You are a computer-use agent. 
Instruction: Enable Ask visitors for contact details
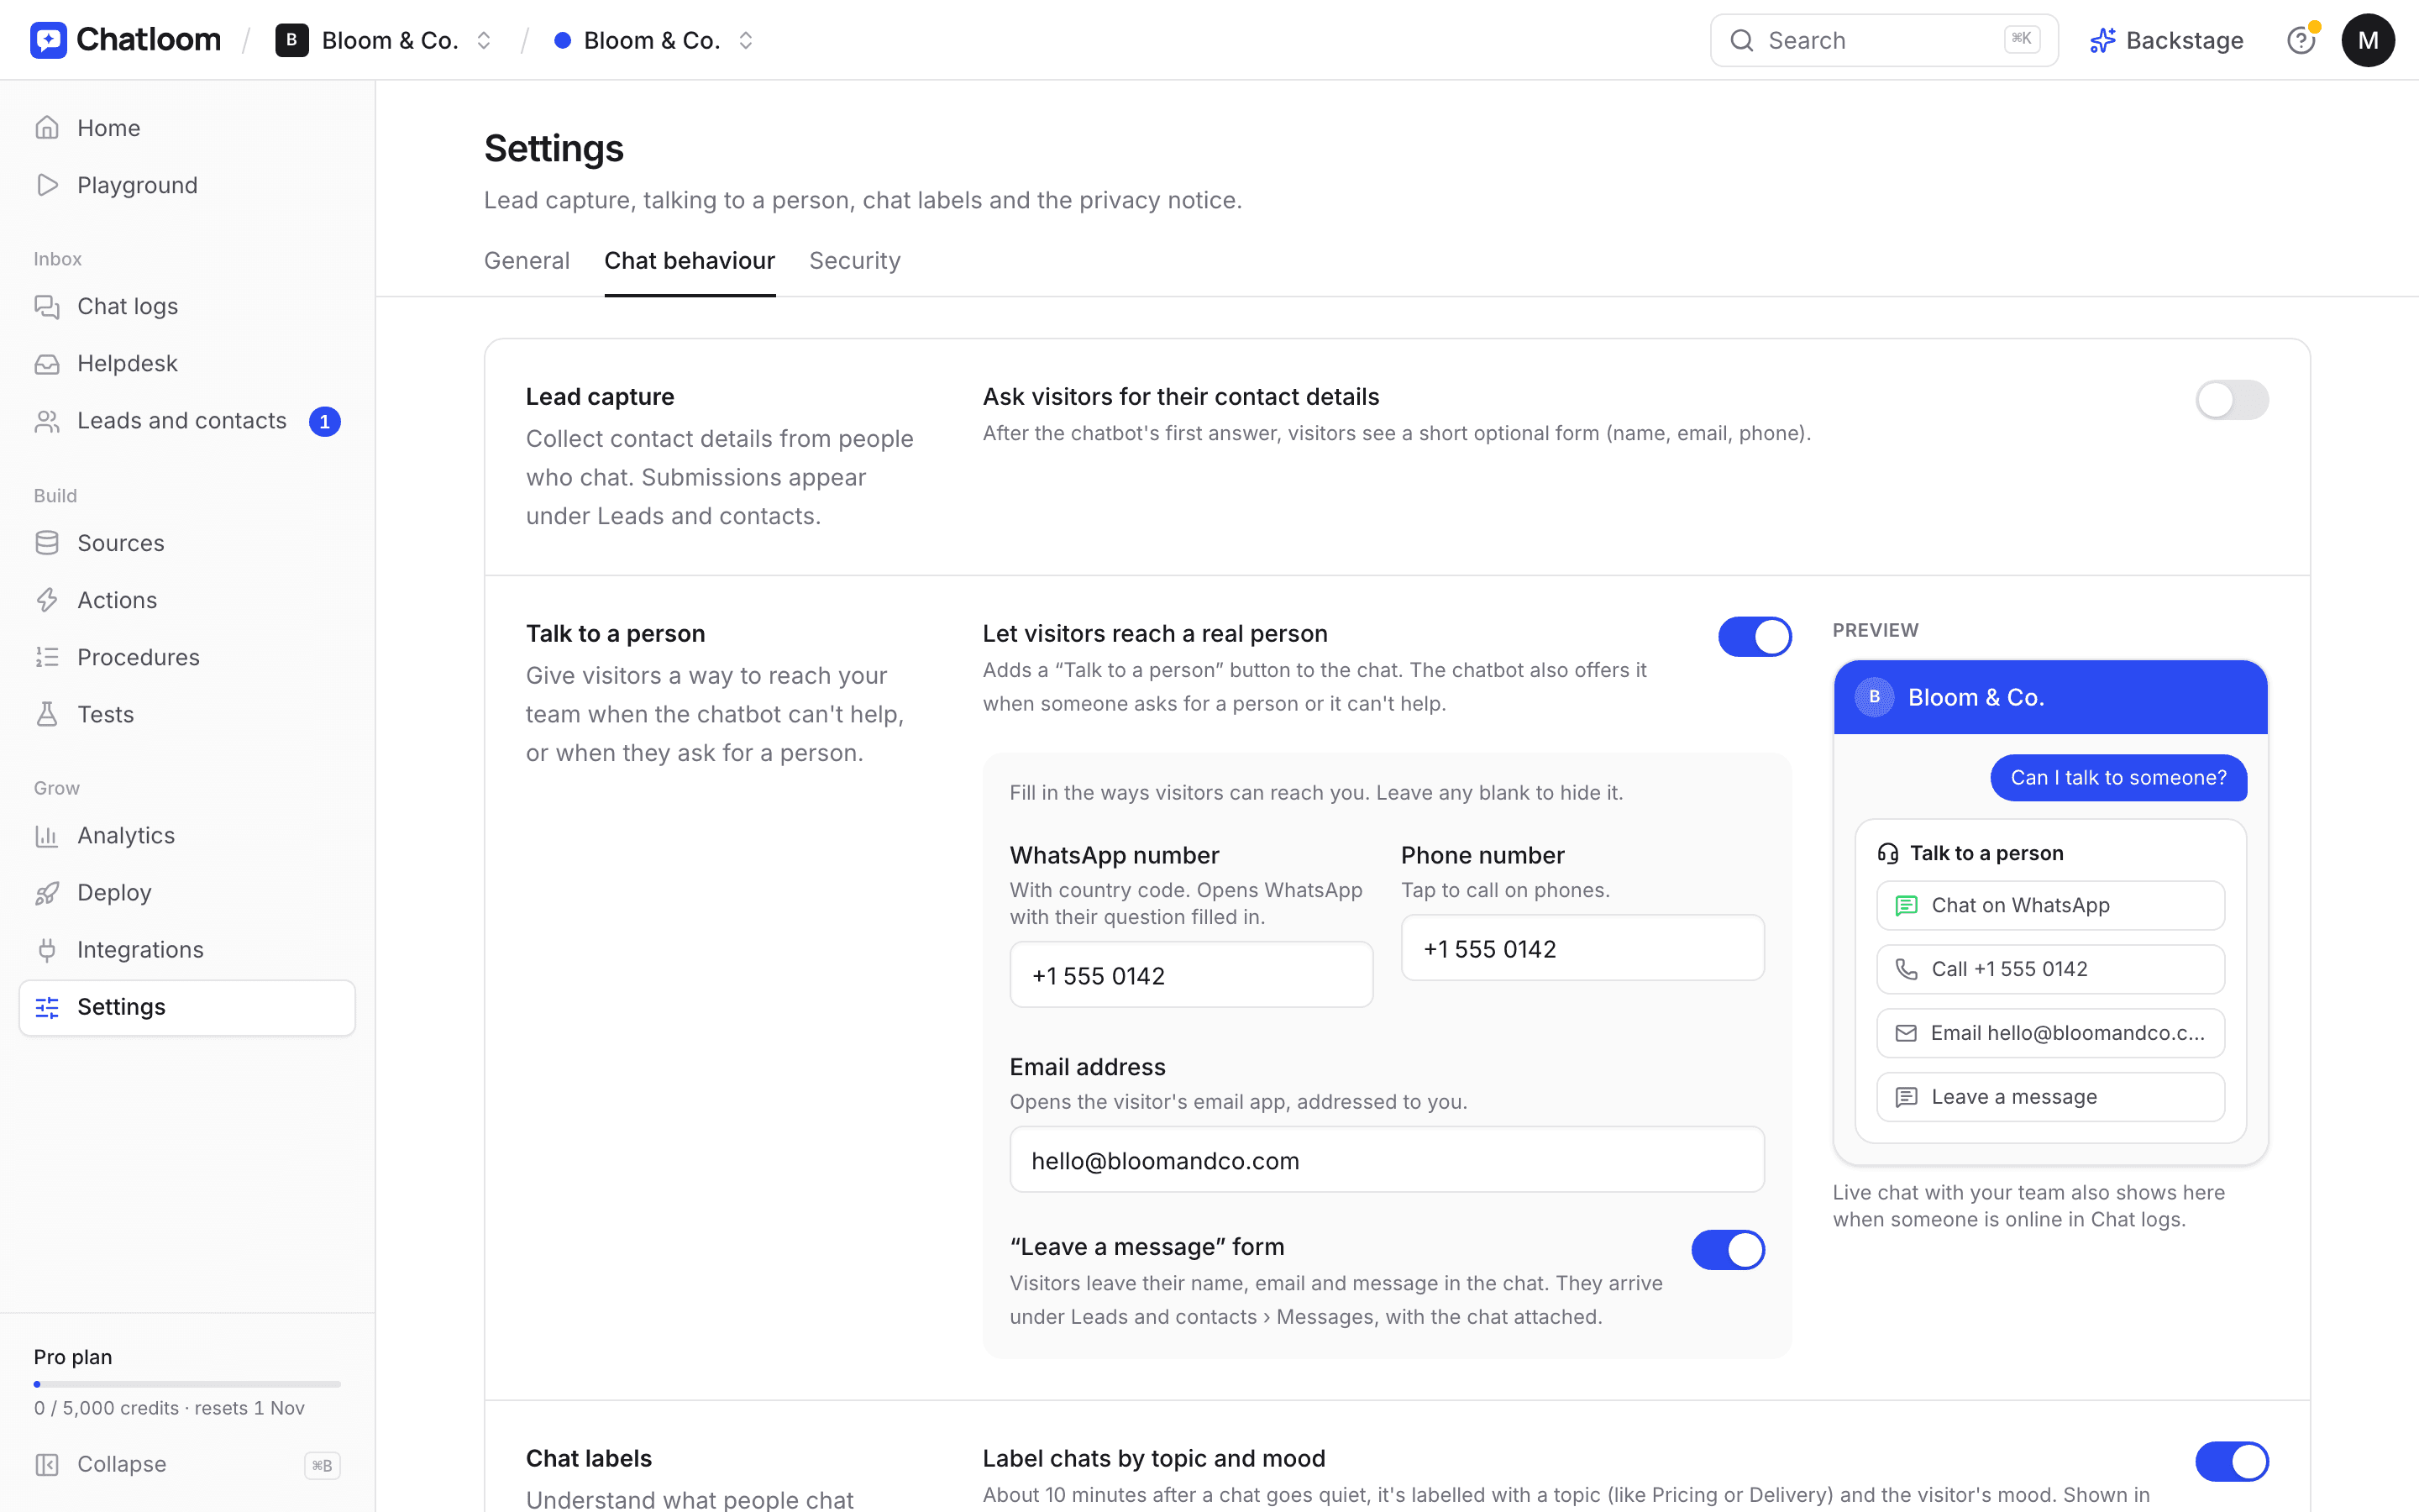2231,400
